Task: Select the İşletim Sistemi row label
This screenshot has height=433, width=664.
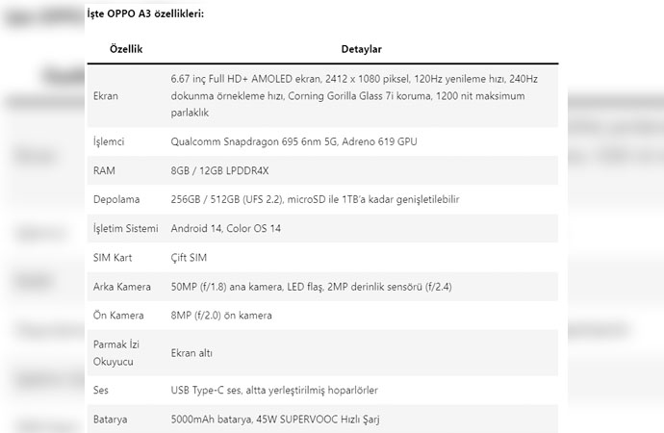Action: click(126, 229)
